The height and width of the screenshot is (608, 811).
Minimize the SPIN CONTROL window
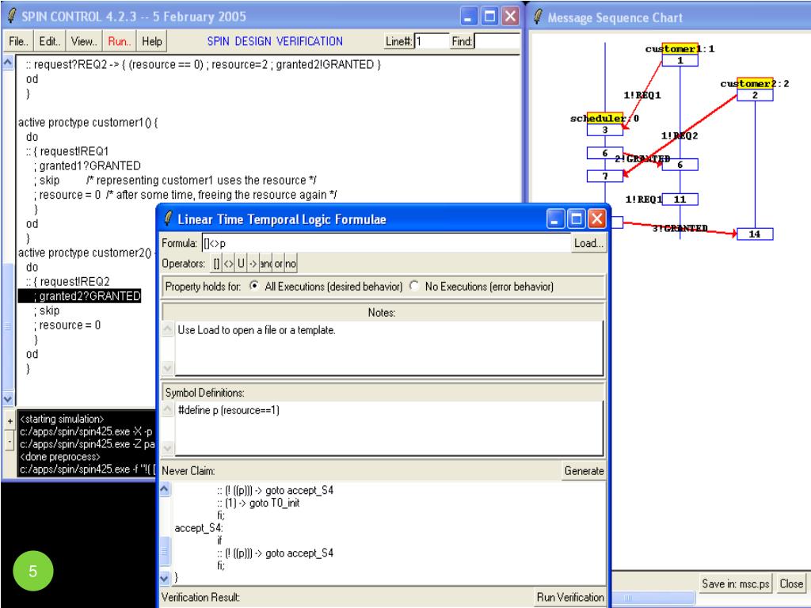coord(468,17)
